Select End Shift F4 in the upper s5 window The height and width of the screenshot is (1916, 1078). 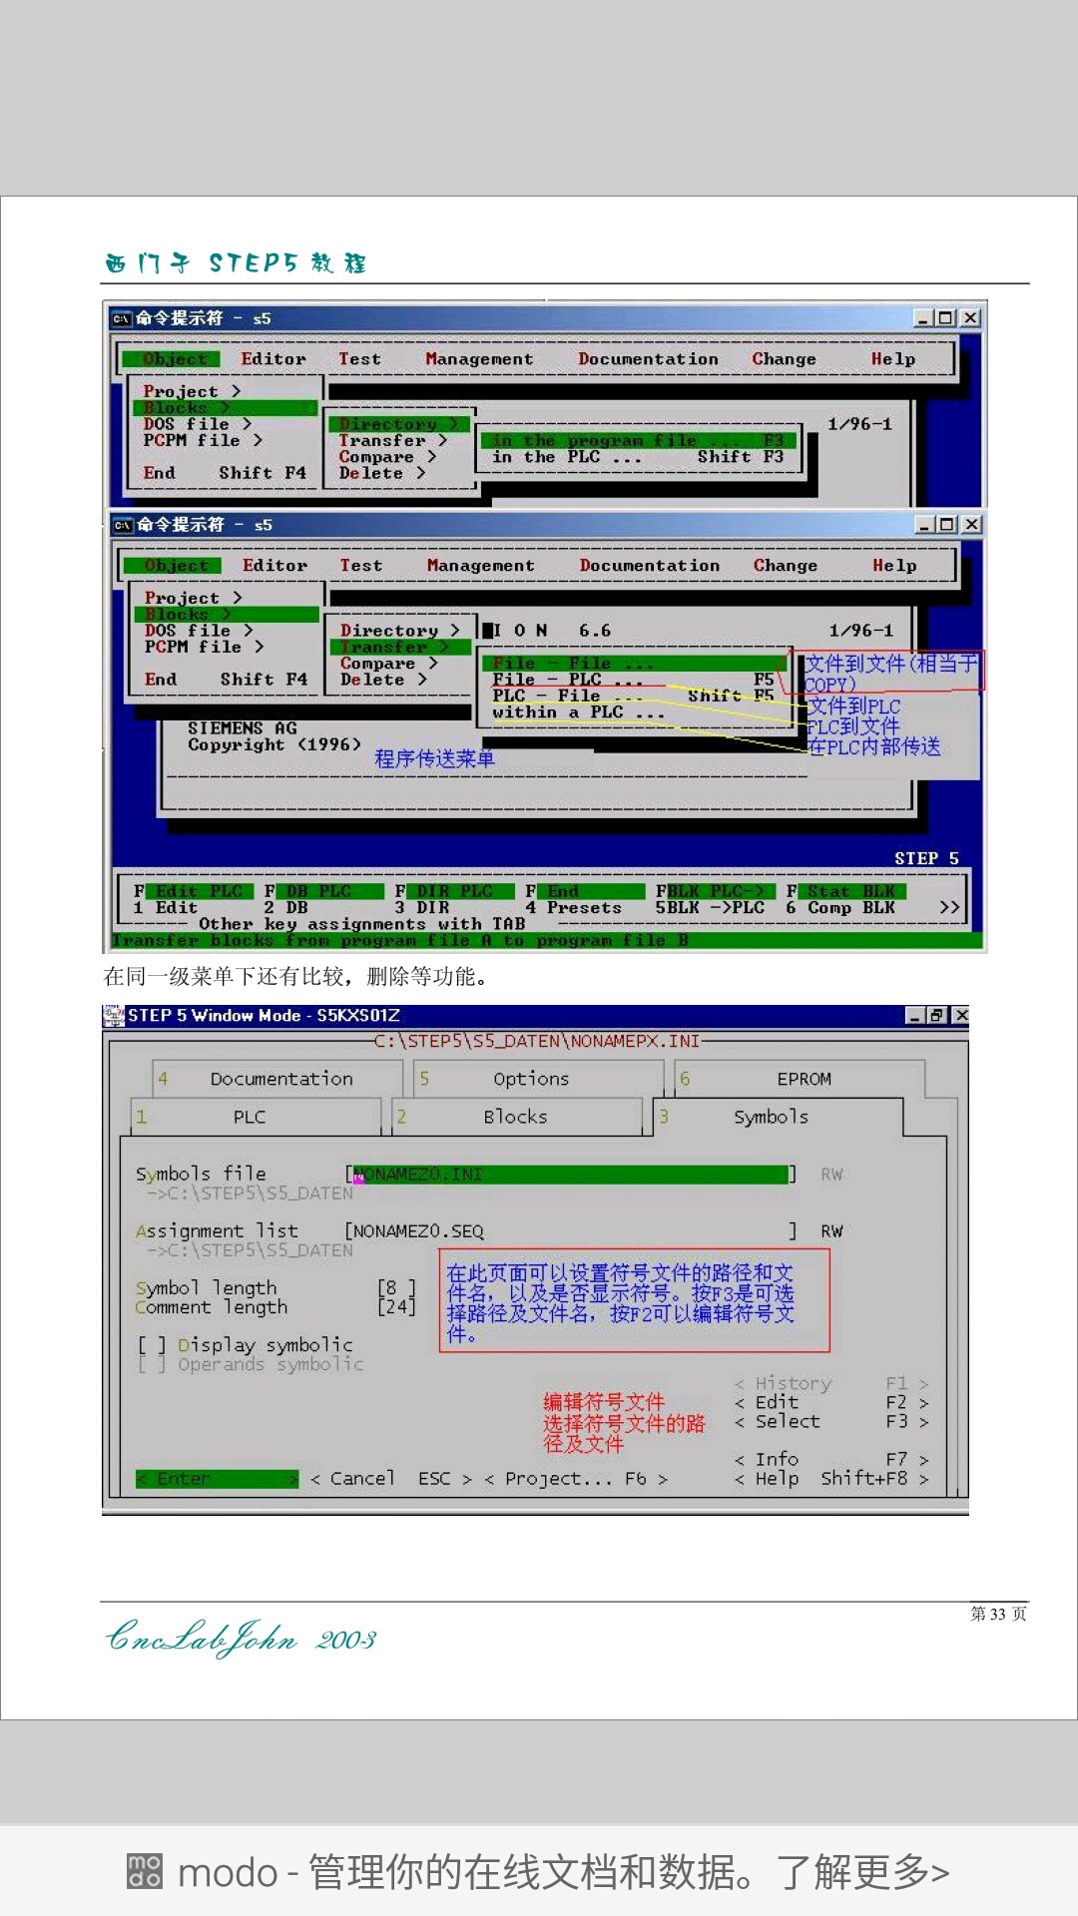225,473
